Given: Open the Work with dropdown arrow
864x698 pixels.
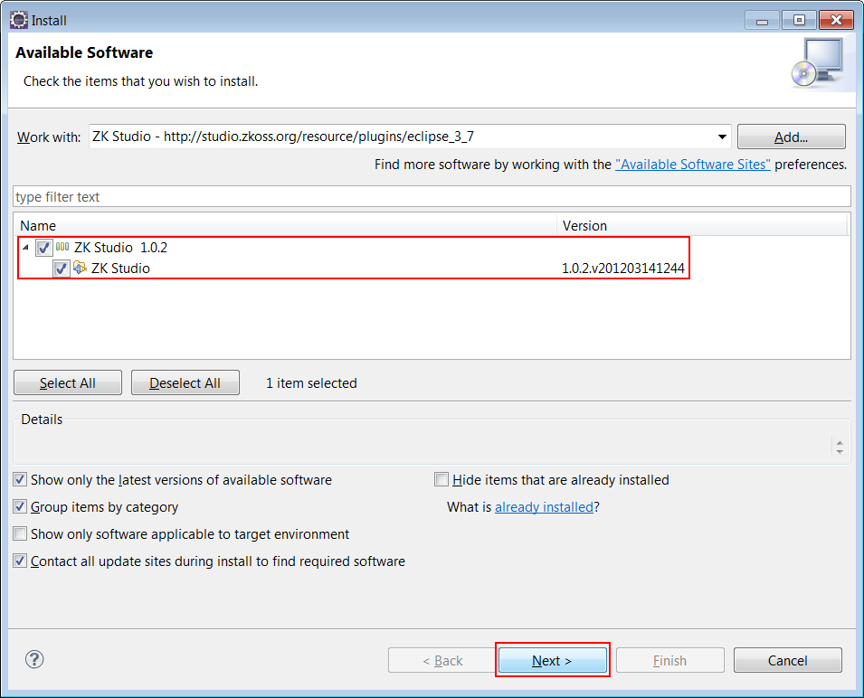Looking at the screenshot, I should click(x=722, y=137).
